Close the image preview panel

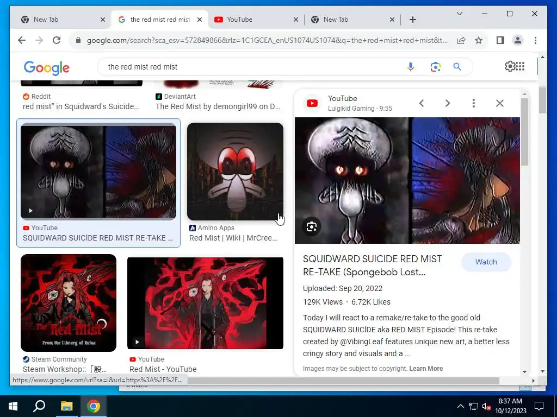pos(500,103)
